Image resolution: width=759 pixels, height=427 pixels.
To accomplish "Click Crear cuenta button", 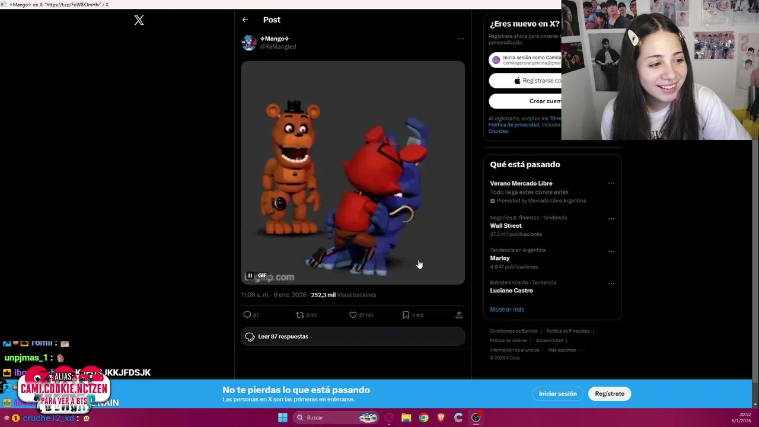I will pos(525,101).
